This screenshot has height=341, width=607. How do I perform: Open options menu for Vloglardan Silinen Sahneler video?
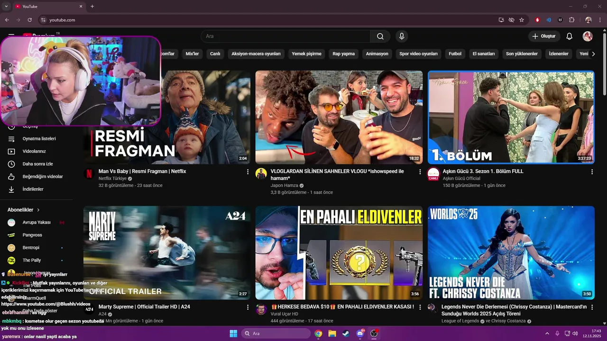click(x=420, y=172)
